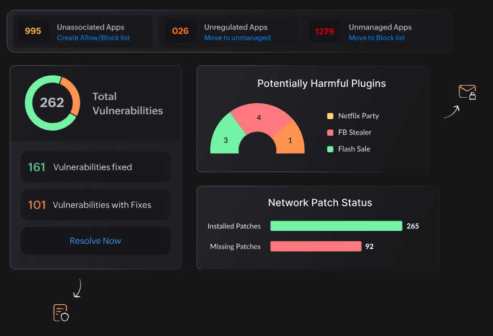Viewport: 493px width, 336px height.
Task: Select the red gauge segment labeled 4
Action: coord(258,118)
